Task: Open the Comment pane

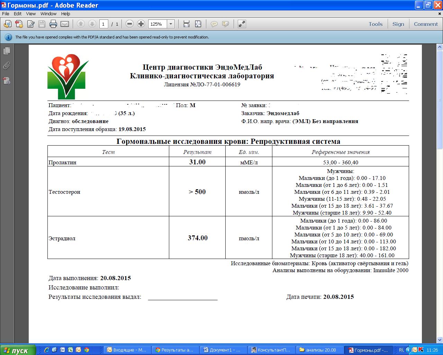Action: [426, 24]
